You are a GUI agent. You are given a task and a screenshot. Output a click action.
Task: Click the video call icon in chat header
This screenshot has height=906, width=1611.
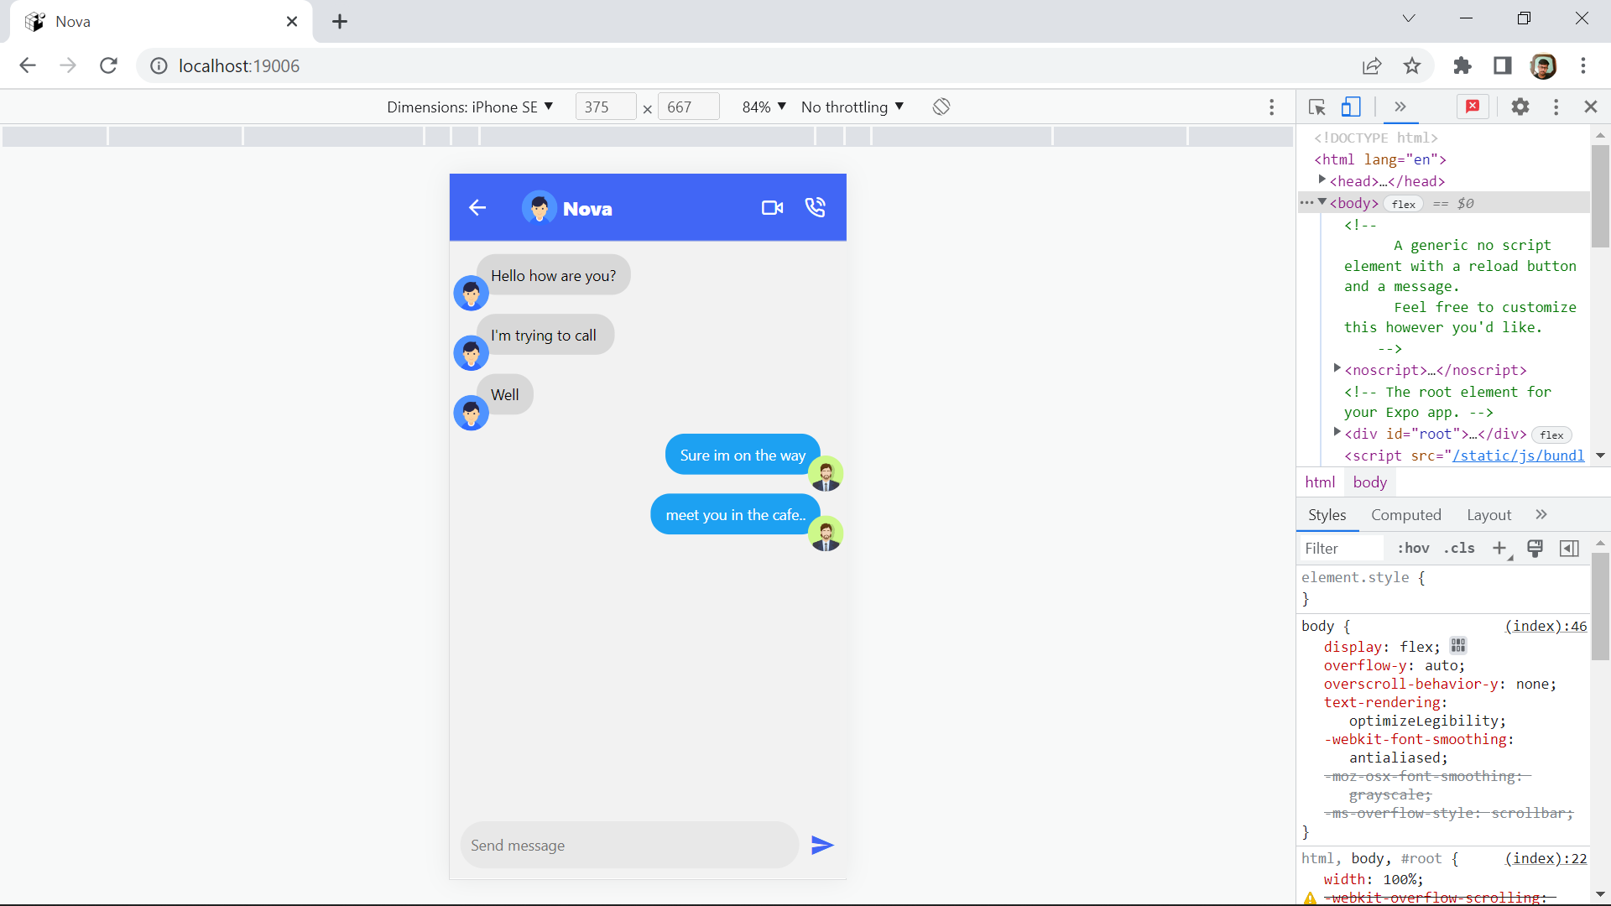[x=772, y=208]
